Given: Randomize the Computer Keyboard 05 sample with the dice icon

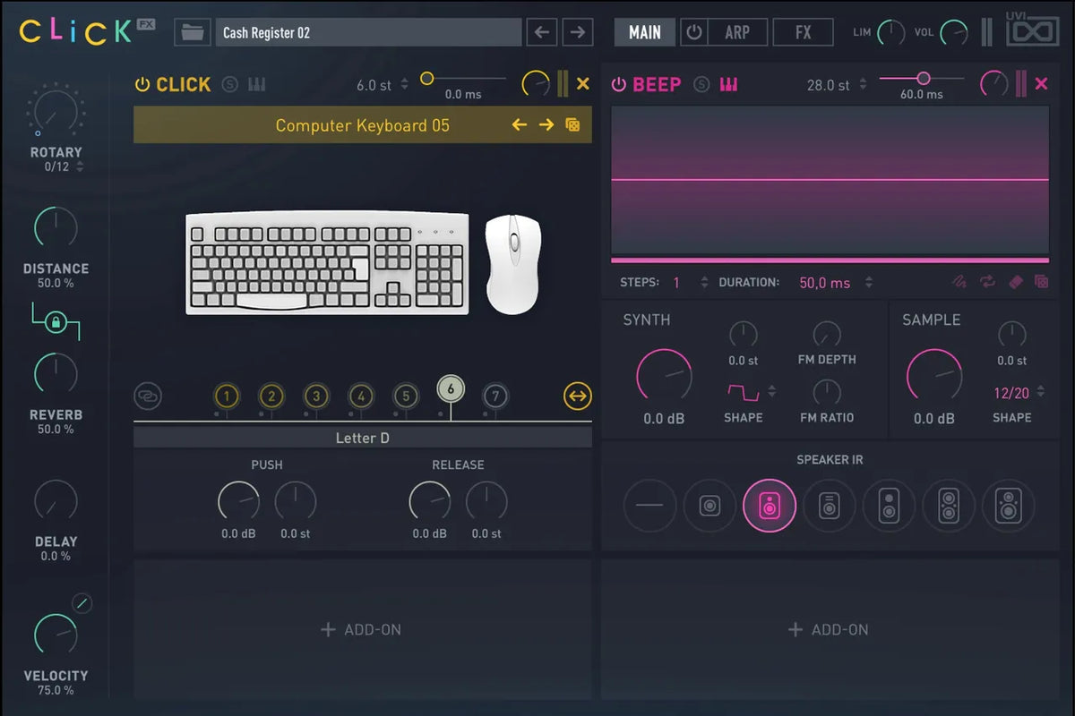Looking at the screenshot, I should point(572,125).
